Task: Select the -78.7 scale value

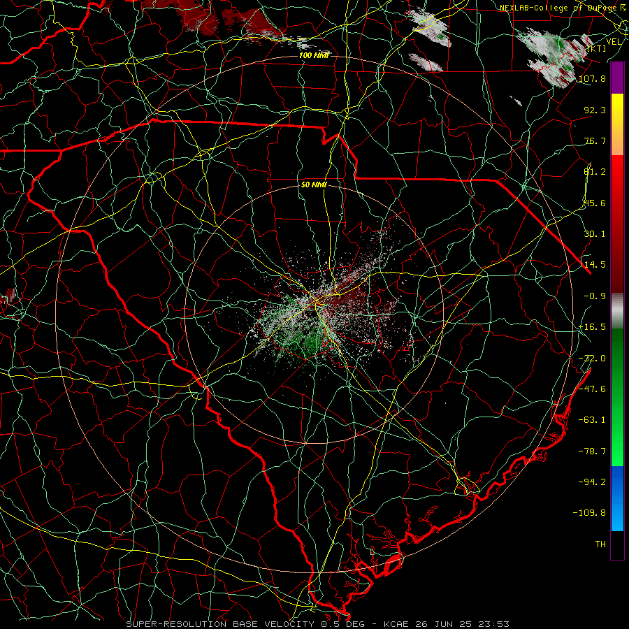Action: 592,451
